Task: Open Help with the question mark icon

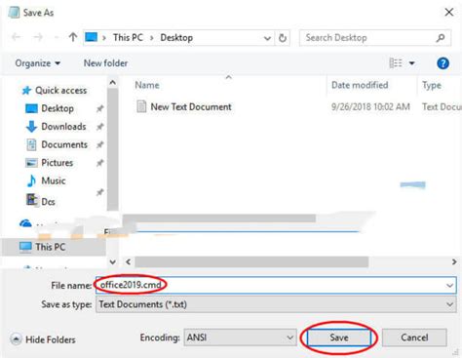Action: point(443,63)
